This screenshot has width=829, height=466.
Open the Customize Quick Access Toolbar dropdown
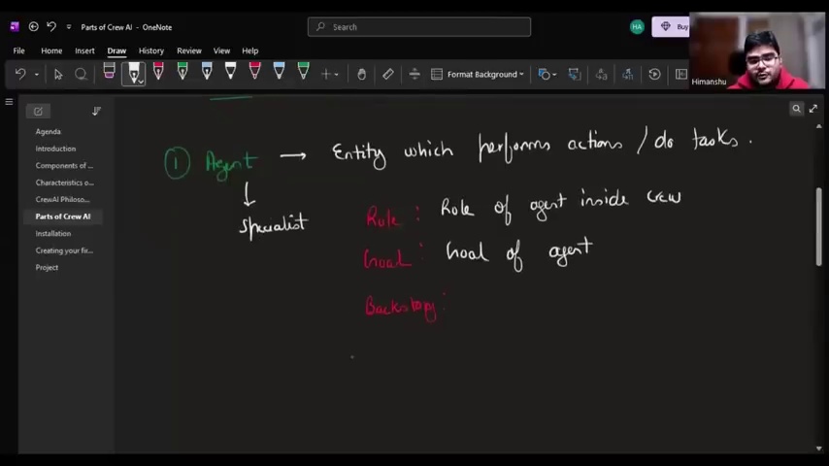point(69,27)
